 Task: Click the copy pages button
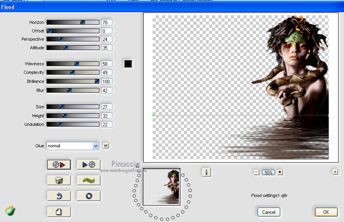point(59,212)
